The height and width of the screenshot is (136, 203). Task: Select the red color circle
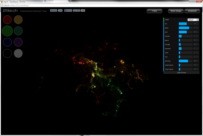point(7,20)
